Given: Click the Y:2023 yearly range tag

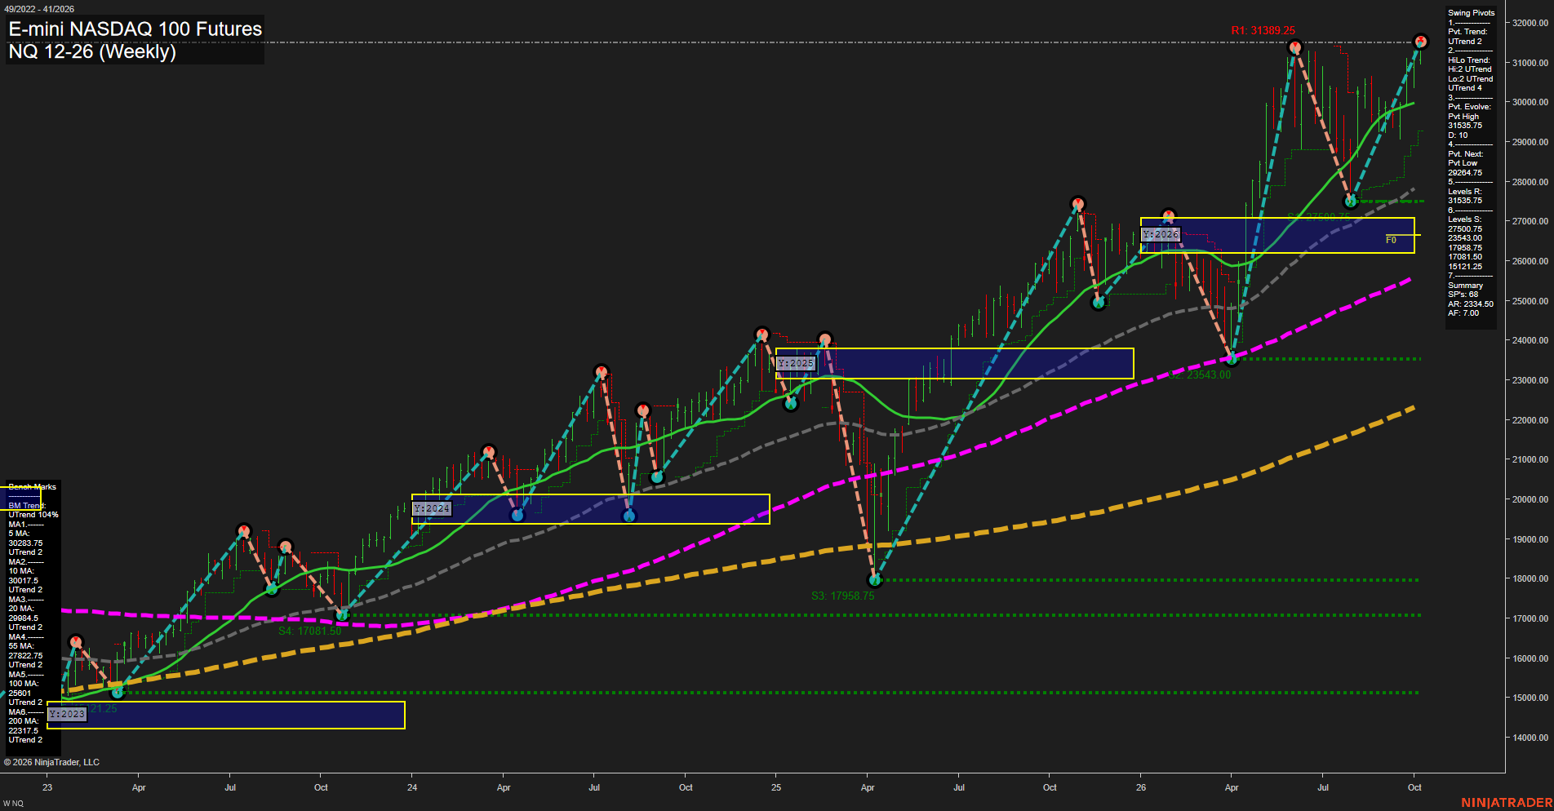Looking at the screenshot, I should click(x=66, y=714).
